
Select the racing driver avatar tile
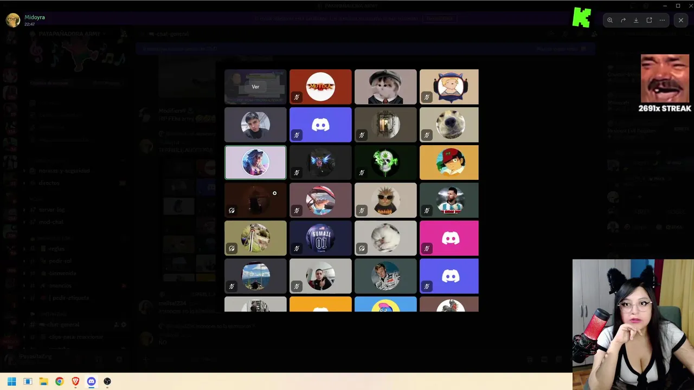[385, 276]
